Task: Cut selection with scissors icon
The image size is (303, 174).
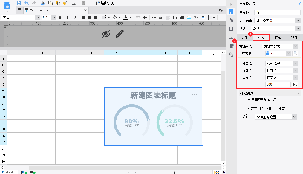Action: 43,3
